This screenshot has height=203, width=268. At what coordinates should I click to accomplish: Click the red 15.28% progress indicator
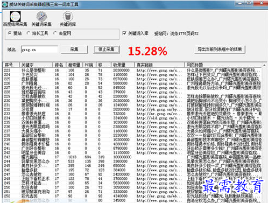tap(147, 51)
